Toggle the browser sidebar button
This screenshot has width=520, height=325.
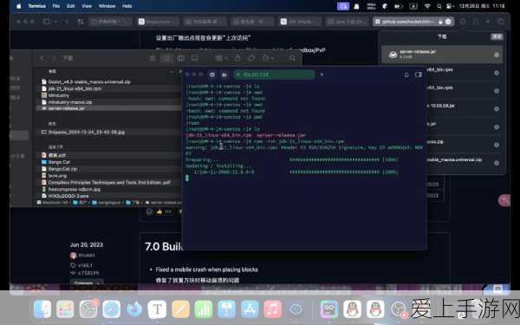[47, 22]
